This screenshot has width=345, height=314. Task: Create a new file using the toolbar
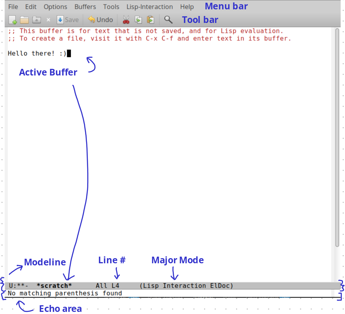pyautogui.click(x=13, y=19)
